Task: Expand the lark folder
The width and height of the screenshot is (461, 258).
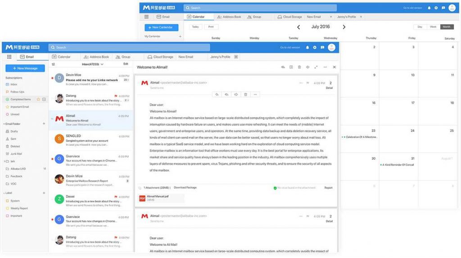Action: pyautogui.click(x=4, y=161)
